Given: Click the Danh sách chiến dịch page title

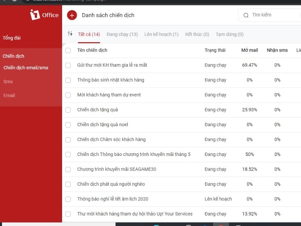Looking at the screenshot, I should pyautogui.click(x=108, y=15).
